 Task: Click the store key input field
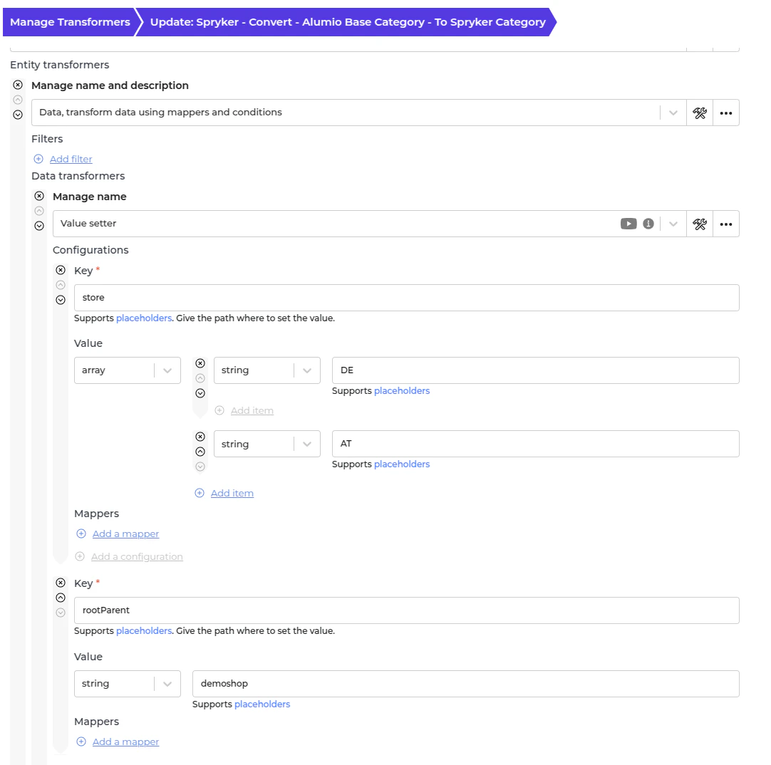pos(406,298)
